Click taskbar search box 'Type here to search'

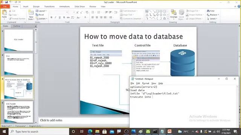click(x=39, y=132)
